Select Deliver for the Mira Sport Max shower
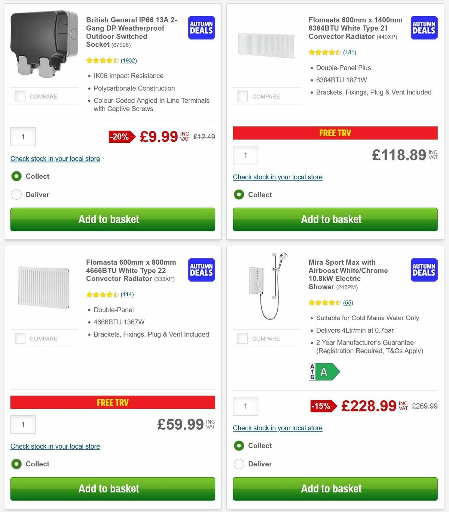449x512 pixels. coord(239,464)
